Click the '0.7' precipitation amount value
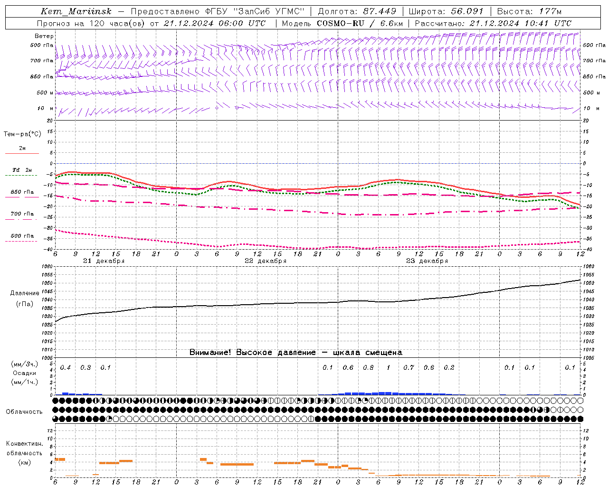 pos(408,367)
